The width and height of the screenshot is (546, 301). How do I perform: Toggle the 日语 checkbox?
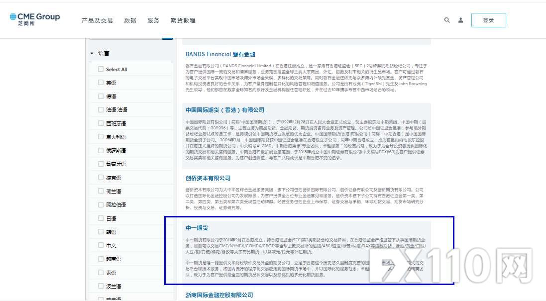(x=101, y=218)
